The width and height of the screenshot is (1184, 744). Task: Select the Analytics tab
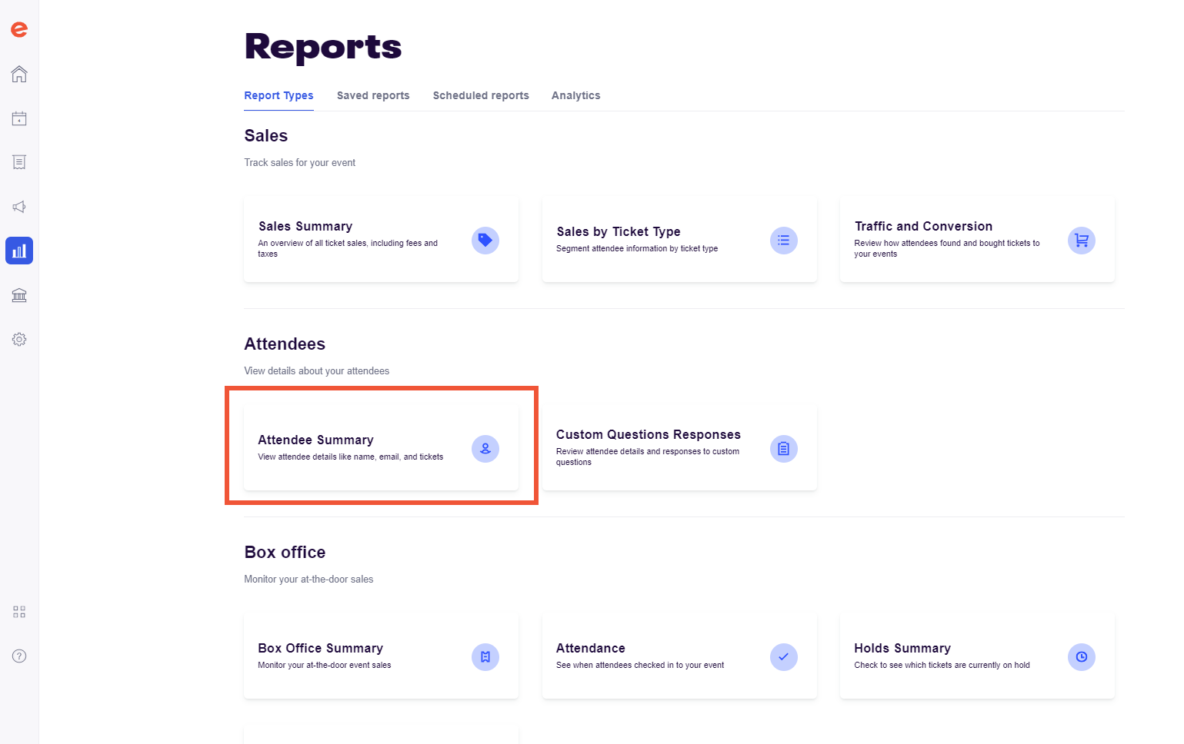coord(575,95)
